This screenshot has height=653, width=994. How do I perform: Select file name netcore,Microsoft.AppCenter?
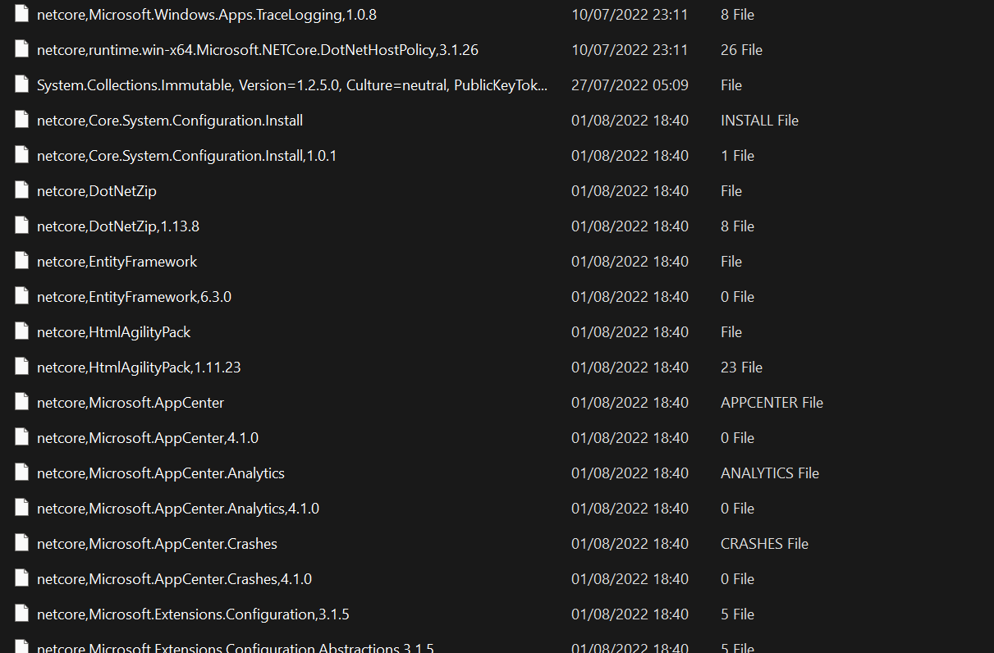pos(131,403)
